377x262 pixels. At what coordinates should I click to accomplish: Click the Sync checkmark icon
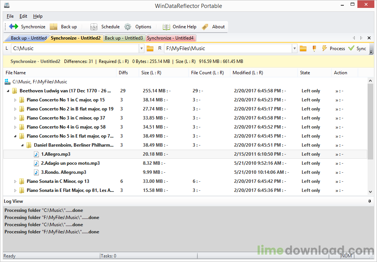point(351,48)
